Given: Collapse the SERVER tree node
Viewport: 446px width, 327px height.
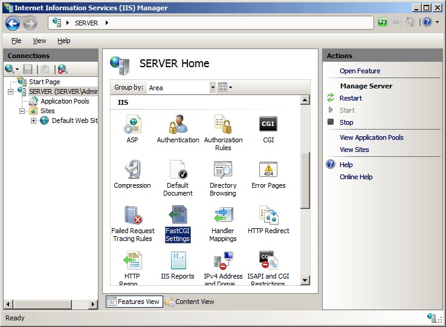Looking at the screenshot, I should tap(10, 91).
